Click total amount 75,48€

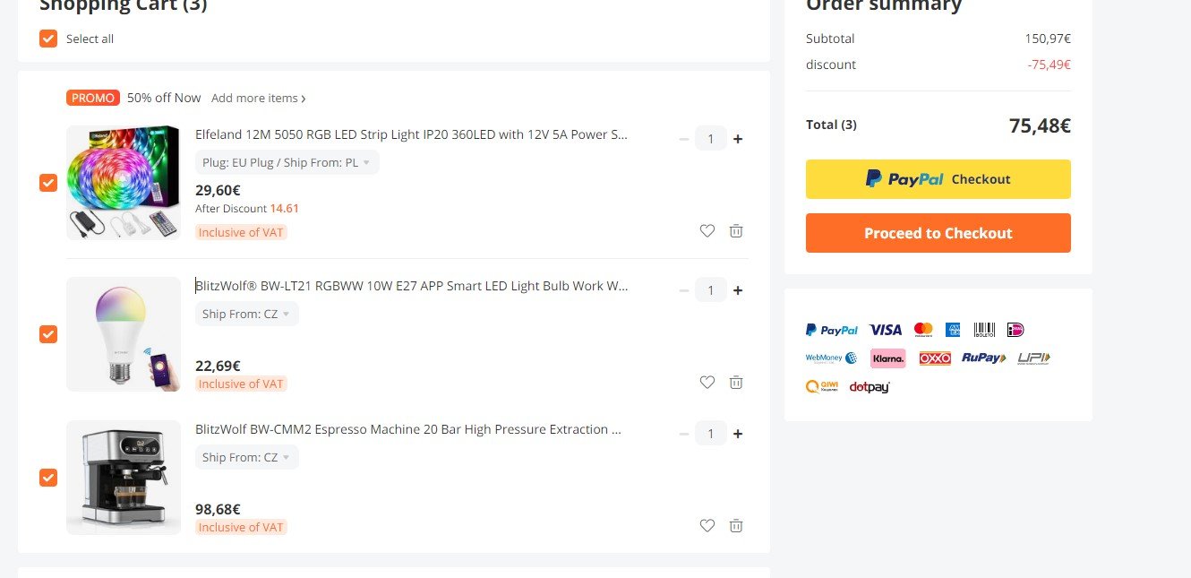tap(1040, 125)
